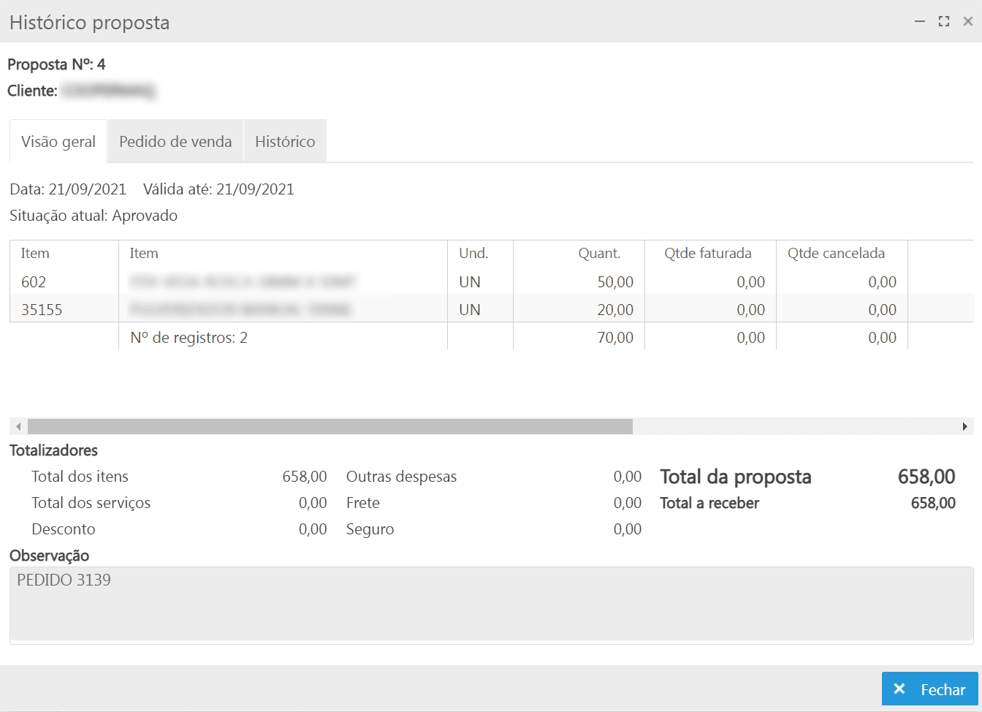Image resolution: width=982 pixels, height=712 pixels.
Task: Open the Histórico tab
Action: [285, 142]
